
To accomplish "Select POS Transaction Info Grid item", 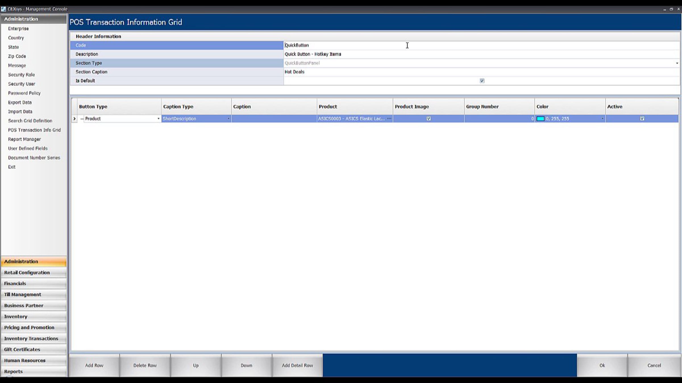I will (x=34, y=130).
